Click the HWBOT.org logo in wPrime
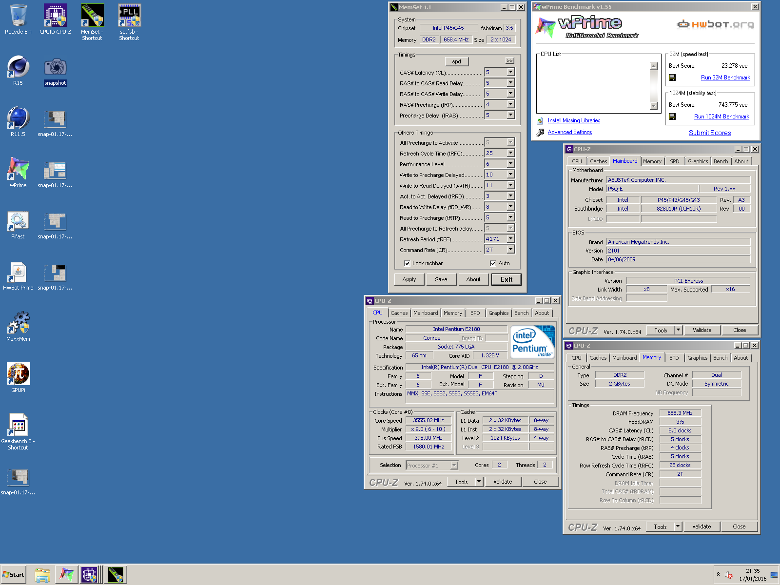 tap(716, 24)
